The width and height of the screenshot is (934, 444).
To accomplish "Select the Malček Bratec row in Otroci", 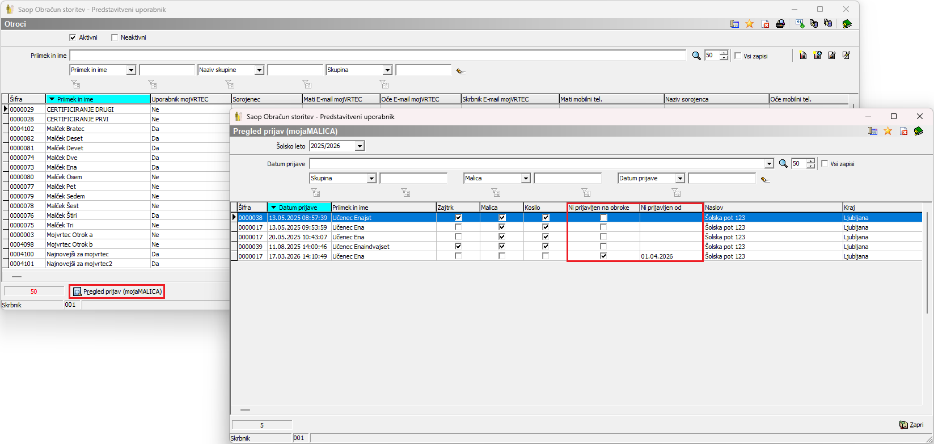I will click(x=116, y=129).
